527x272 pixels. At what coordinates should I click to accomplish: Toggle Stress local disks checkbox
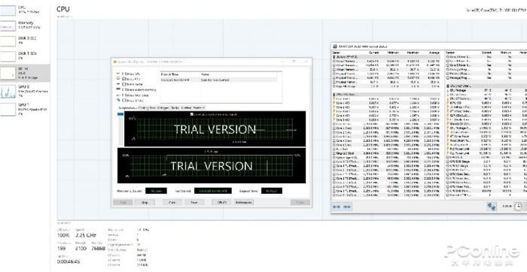[123, 95]
